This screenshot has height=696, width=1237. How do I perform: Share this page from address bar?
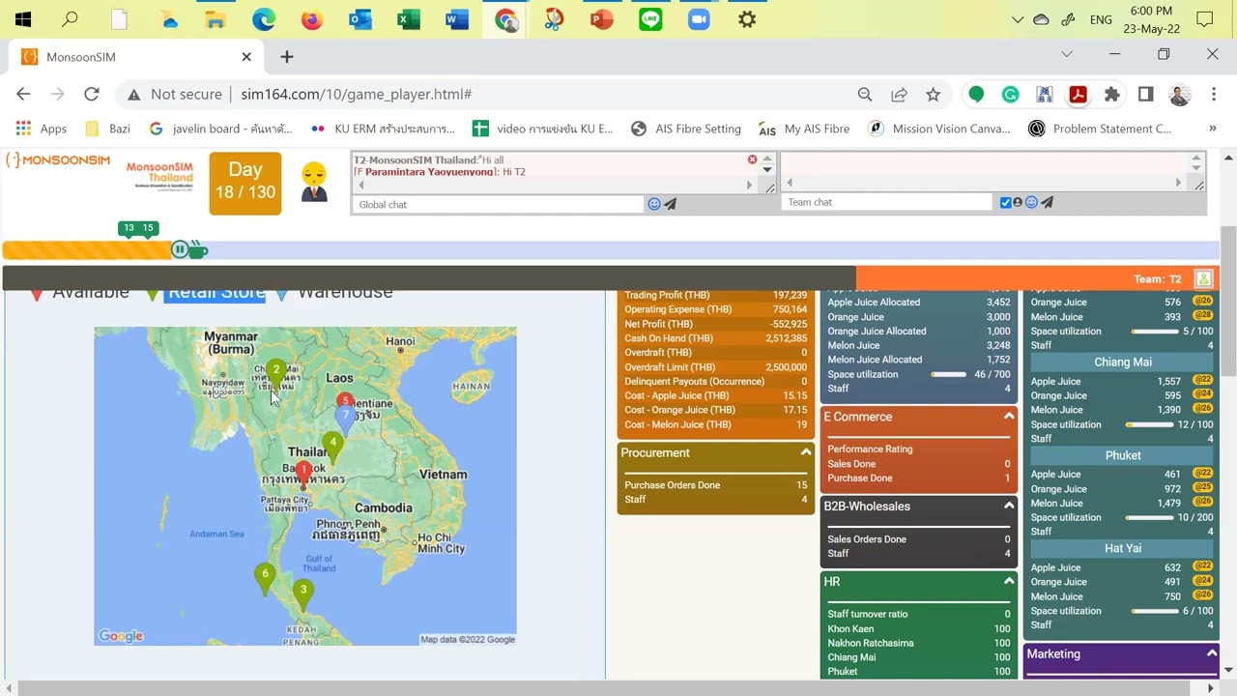coord(899,94)
